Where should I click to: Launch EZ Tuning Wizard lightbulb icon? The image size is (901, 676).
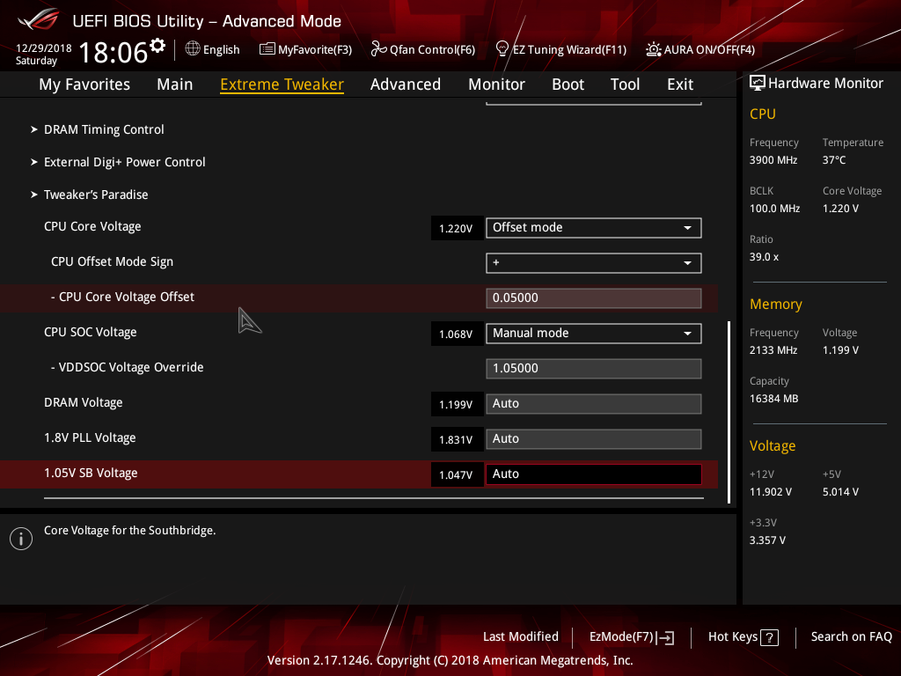[502, 49]
